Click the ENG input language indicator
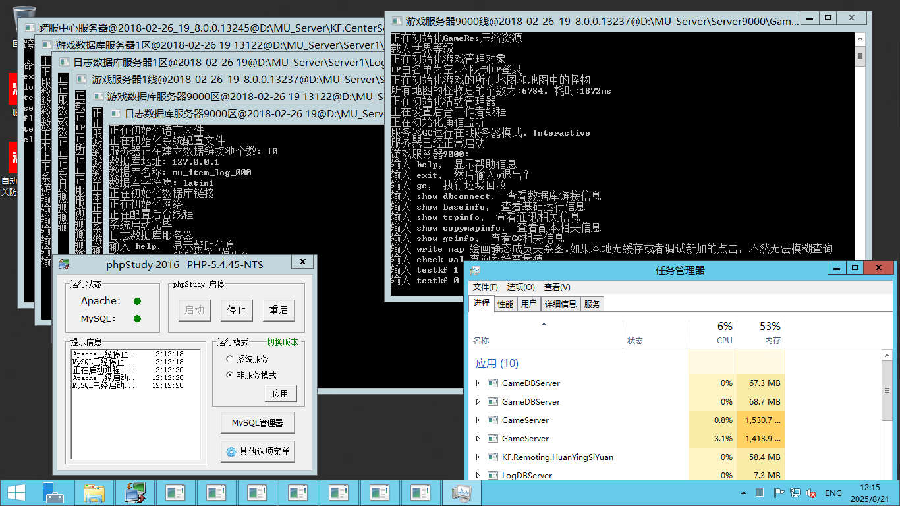This screenshot has height=506, width=900. 833,493
